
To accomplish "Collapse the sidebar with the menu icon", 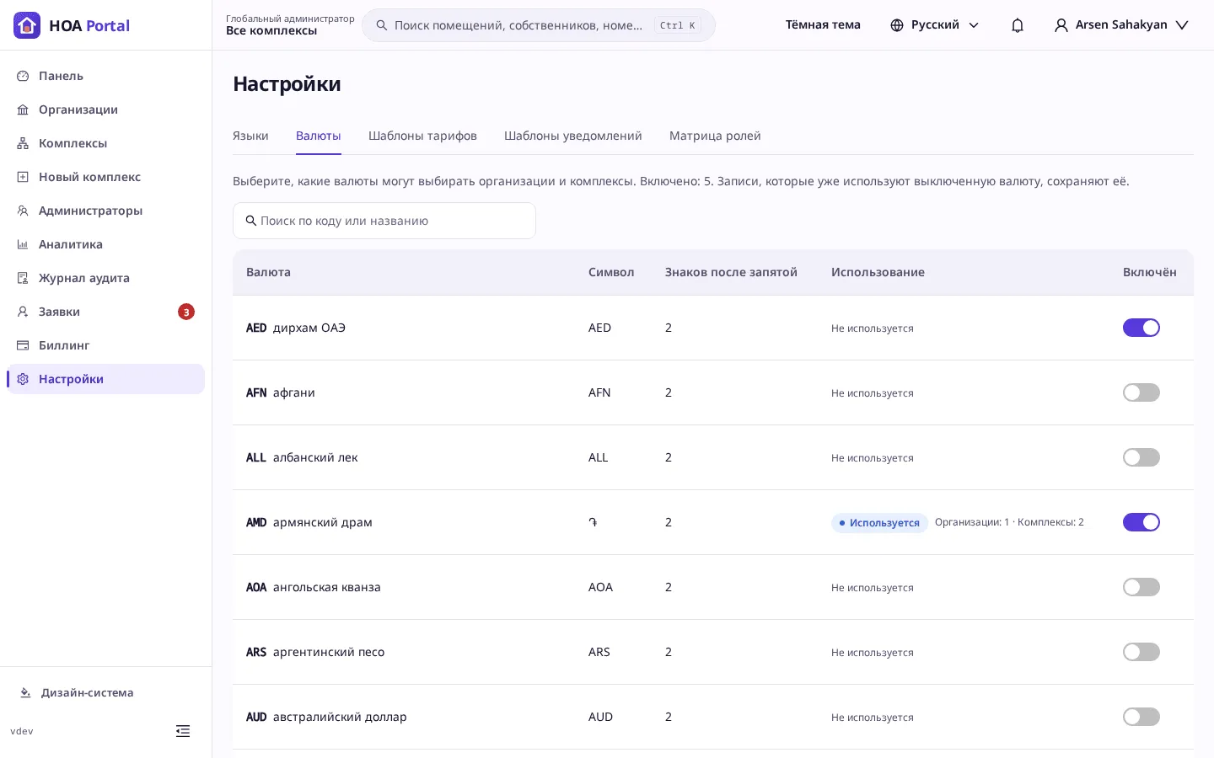I will point(183,731).
